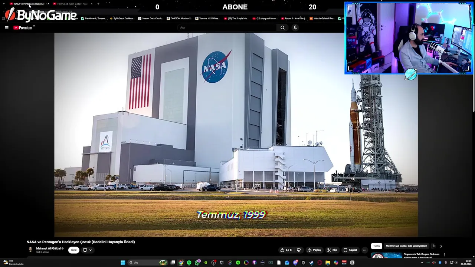Click the YouTube magnifier search button
The height and width of the screenshot is (267, 475).
(282, 27)
